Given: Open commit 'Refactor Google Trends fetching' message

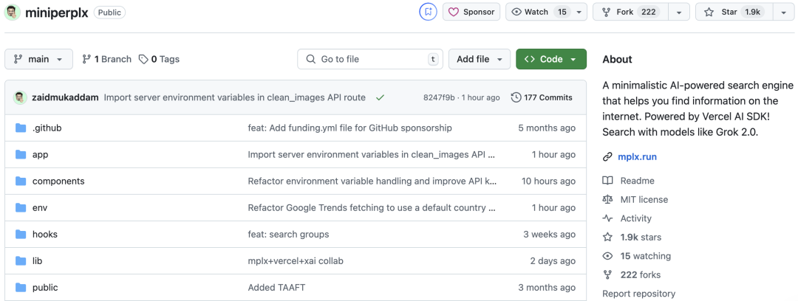Looking at the screenshot, I should click(372, 207).
